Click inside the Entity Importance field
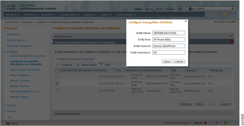 [169, 52]
